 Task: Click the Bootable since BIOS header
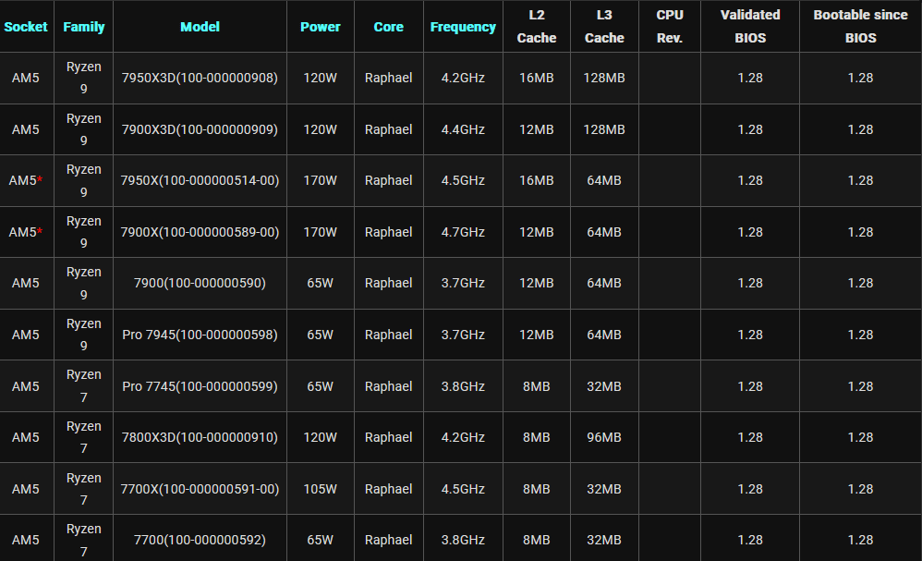tap(860, 27)
